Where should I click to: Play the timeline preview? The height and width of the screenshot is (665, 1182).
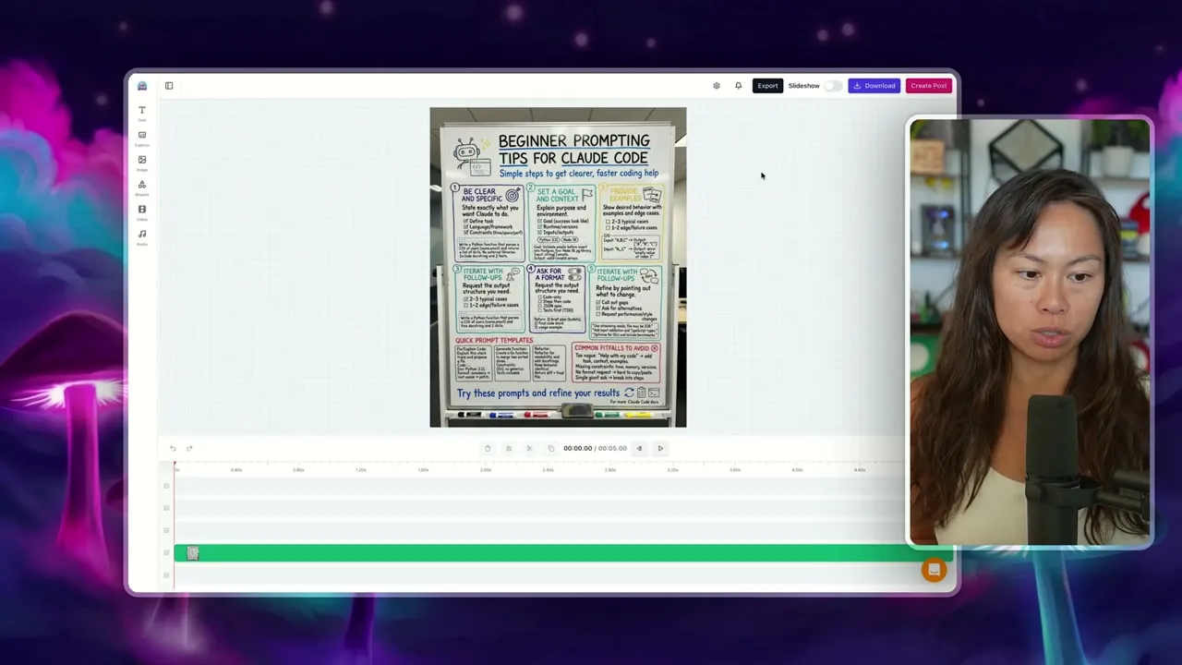tap(660, 449)
